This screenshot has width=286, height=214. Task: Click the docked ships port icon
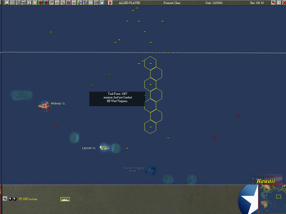coord(74,3)
